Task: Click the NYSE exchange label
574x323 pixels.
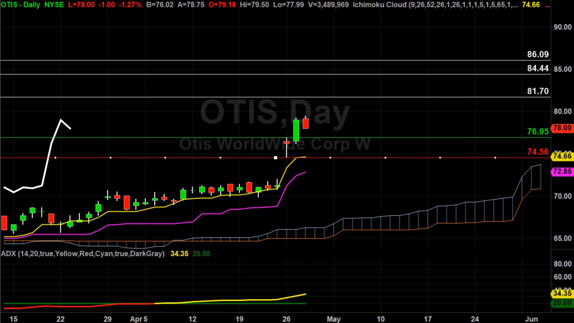Action: click(54, 5)
